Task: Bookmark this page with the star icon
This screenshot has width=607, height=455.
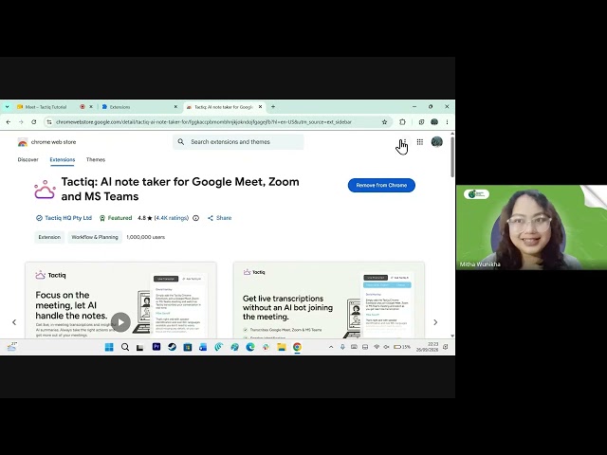Action: point(384,122)
